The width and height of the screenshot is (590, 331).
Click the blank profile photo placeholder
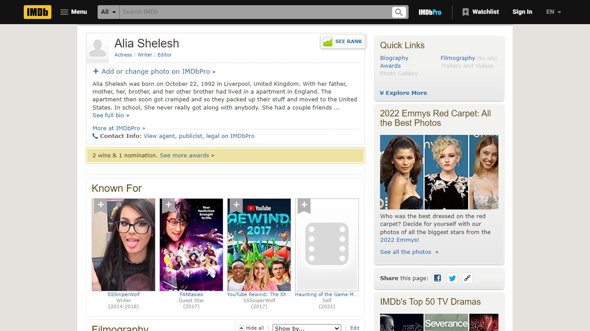click(98, 48)
